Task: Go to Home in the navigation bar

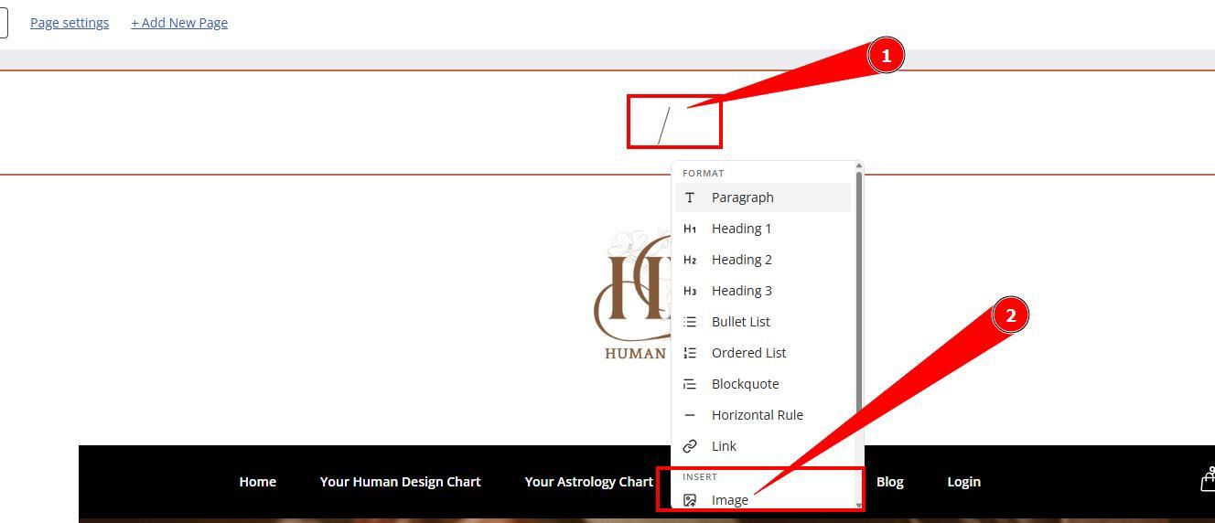Action: coord(257,482)
